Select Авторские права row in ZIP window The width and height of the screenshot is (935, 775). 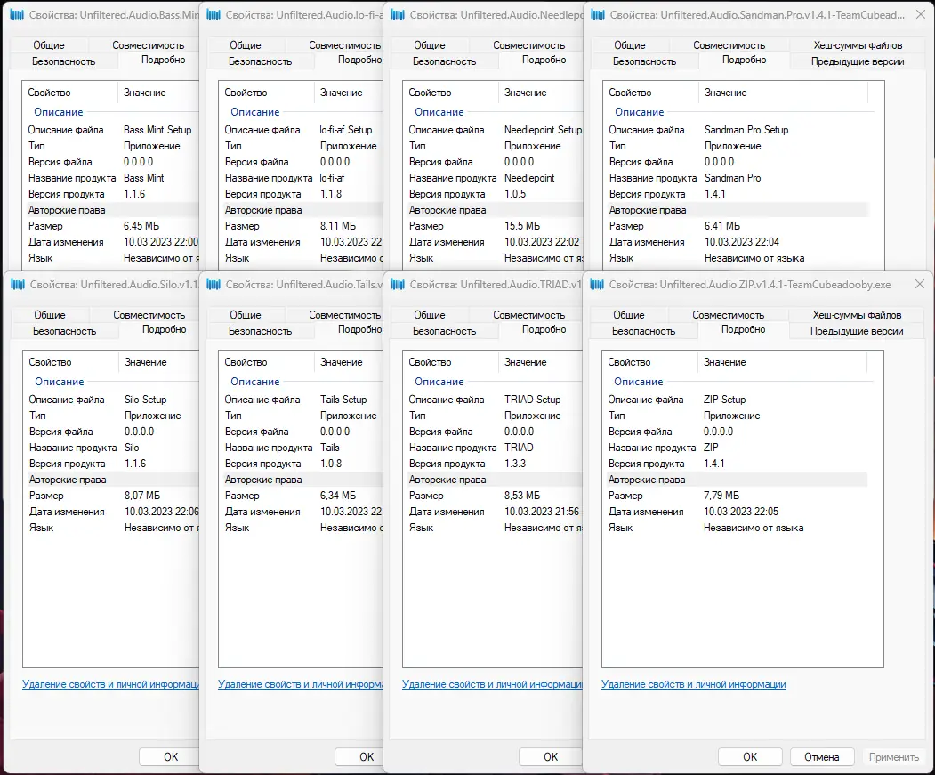735,480
